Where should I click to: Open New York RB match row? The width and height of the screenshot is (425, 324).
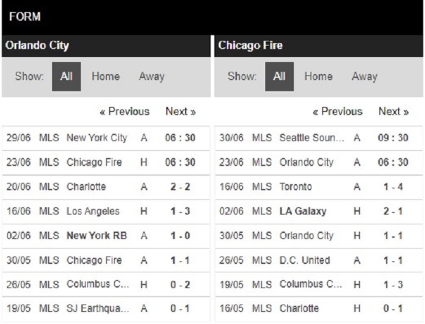(106, 236)
